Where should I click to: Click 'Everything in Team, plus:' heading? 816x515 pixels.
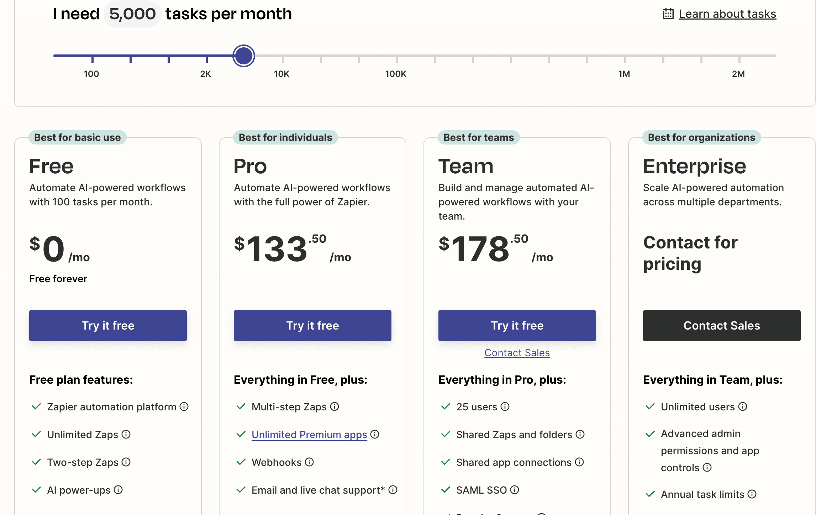click(713, 380)
